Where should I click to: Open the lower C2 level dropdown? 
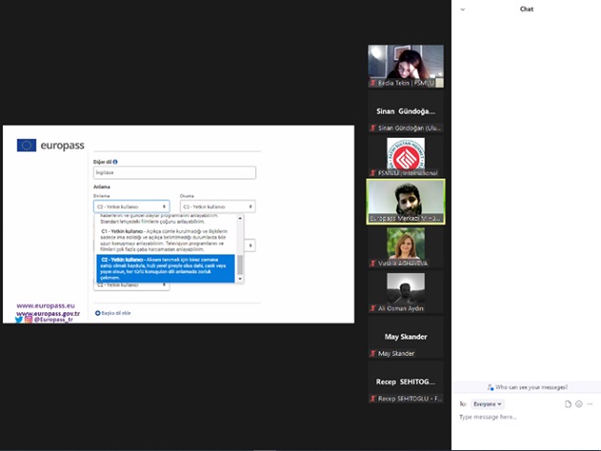[131, 285]
